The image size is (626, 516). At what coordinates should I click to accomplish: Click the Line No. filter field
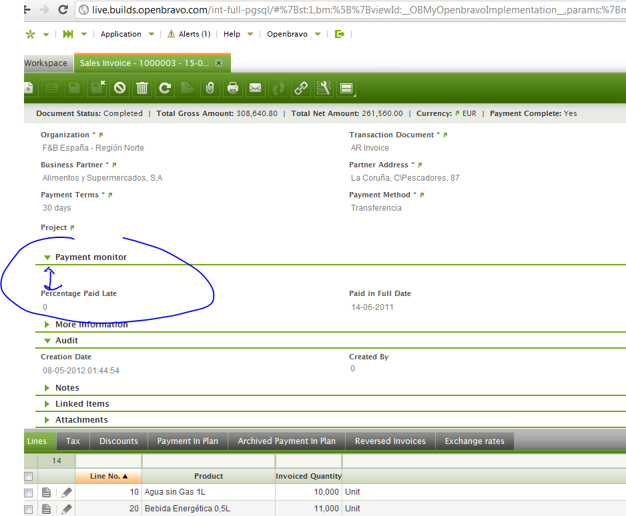point(108,460)
